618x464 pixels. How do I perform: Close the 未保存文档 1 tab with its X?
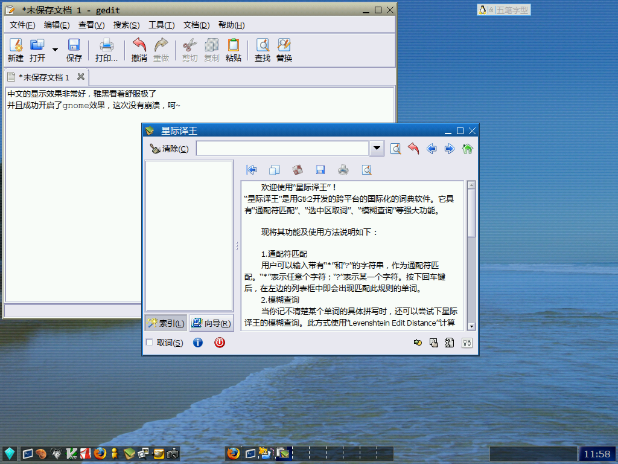point(81,77)
